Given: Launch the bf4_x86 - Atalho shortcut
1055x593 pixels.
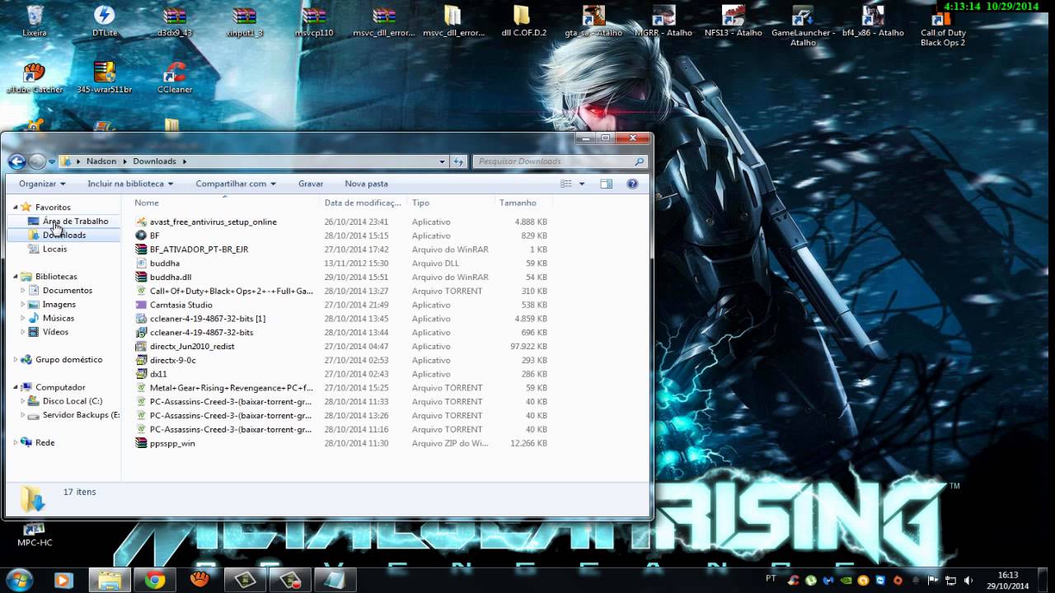Looking at the screenshot, I should [x=873, y=21].
